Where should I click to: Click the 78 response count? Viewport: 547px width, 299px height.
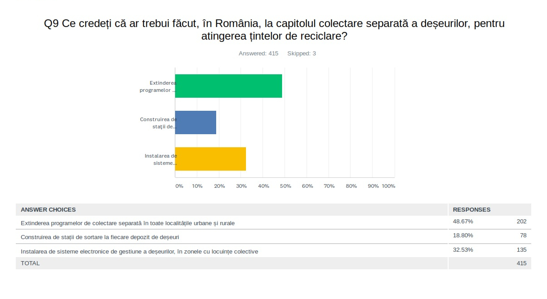point(523,236)
